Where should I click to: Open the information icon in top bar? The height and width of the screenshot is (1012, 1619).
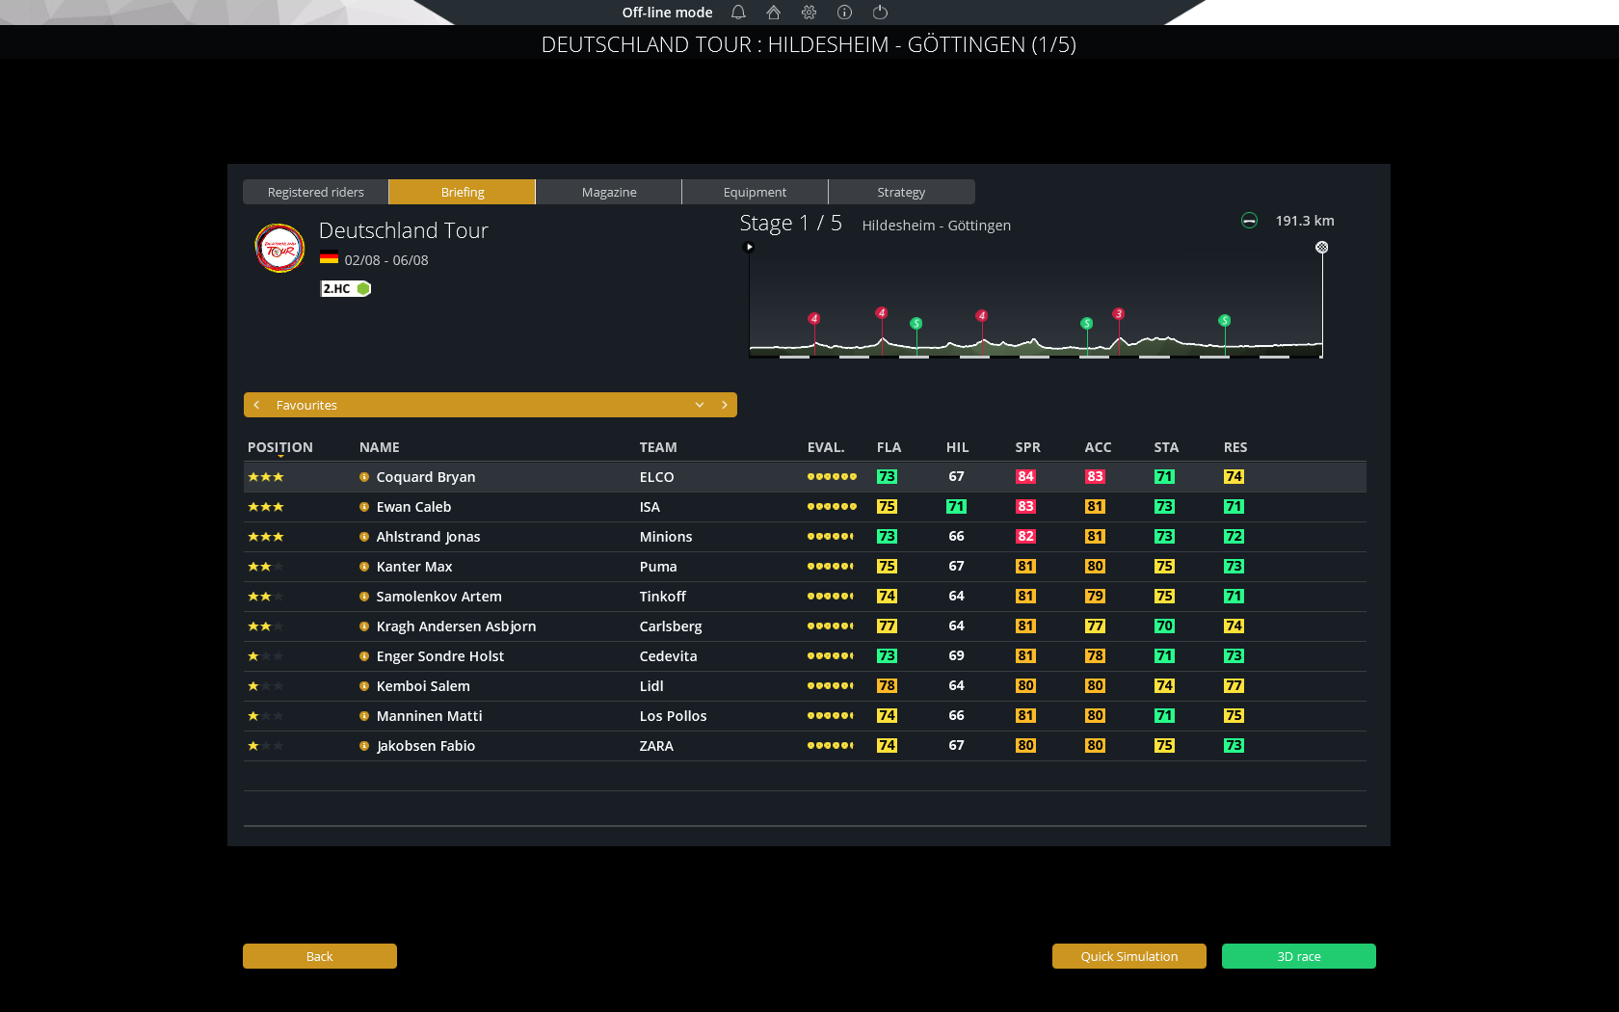tap(844, 13)
